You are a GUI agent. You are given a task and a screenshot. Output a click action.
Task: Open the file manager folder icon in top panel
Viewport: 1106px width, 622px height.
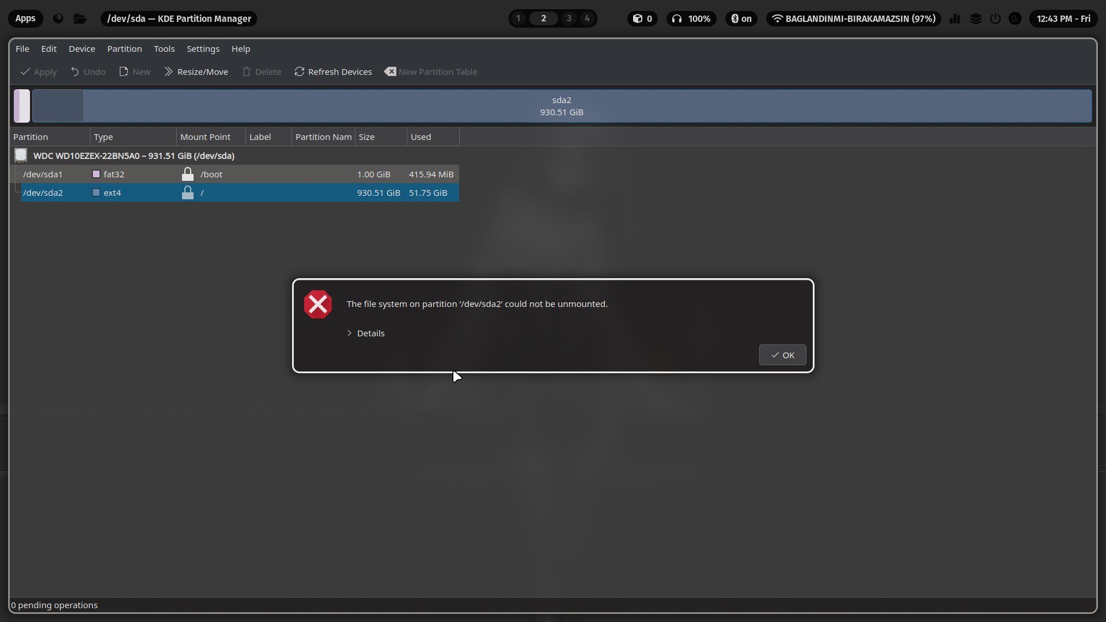click(x=80, y=18)
